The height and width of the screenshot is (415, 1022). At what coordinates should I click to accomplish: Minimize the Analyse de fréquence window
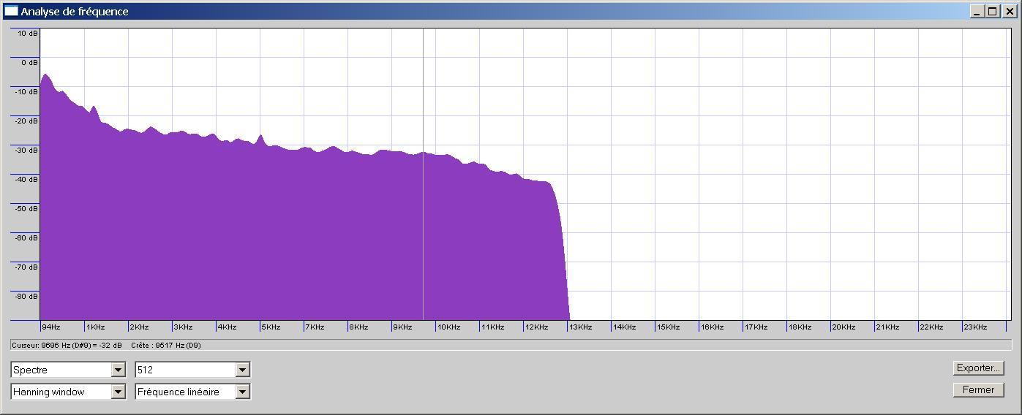(977, 11)
